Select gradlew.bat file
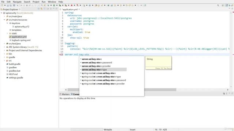234x131 pixels. tap(15, 71)
